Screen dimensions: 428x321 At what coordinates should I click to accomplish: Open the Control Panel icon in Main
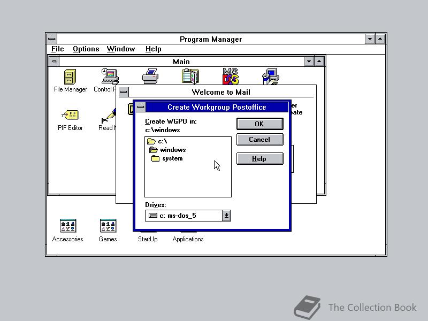110,77
